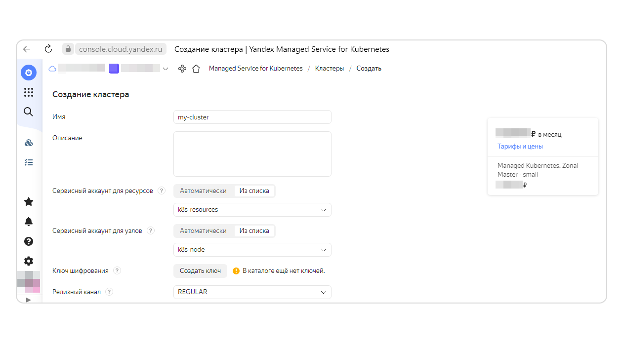The width and height of the screenshot is (623, 343).
Task: Click the user avatar in sidebar
Action: click(29, 282)
